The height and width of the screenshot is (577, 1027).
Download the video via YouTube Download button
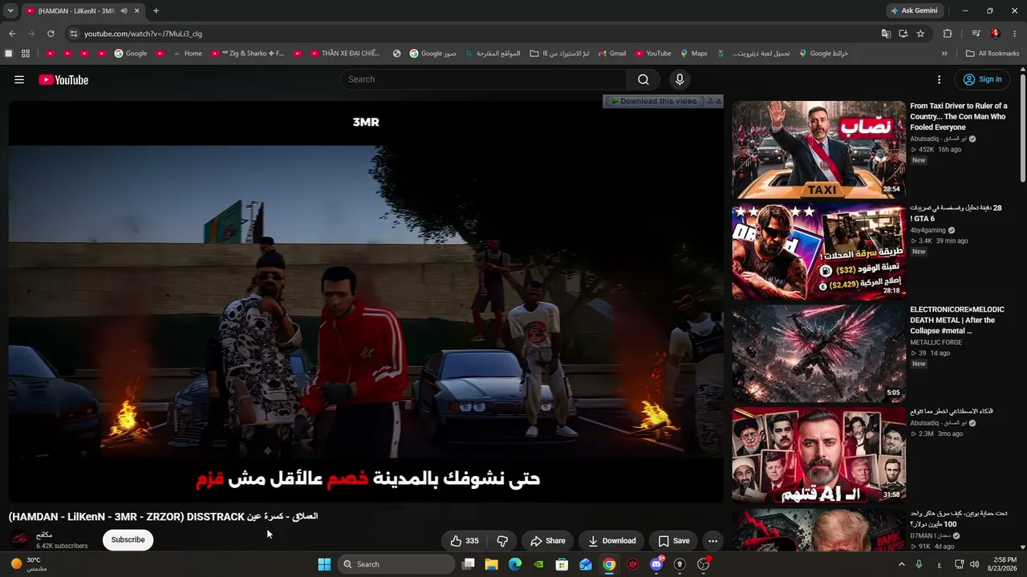(x=612, y=541)
